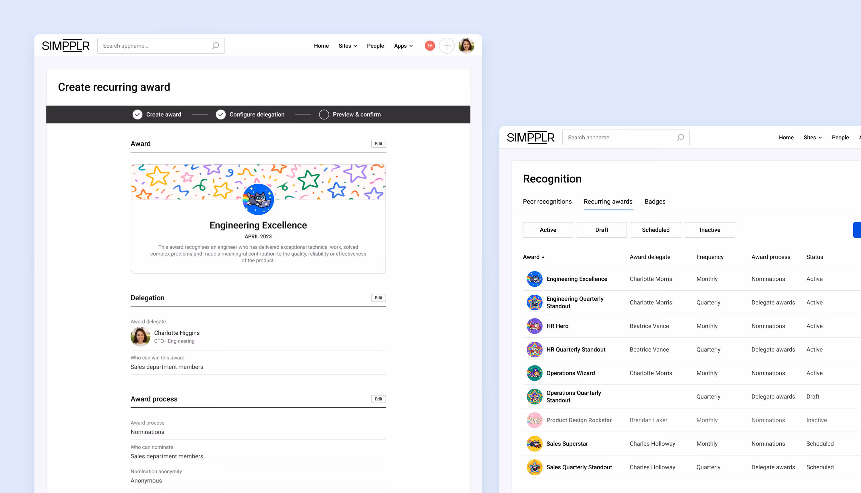Focus search field in Create award window
The width and height of the screenshot is (861, 493).
(161, 46)
